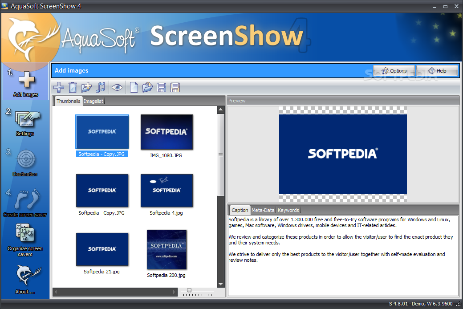Open Organize screen savers in the sidebar
Viewport: 463px width, 309px height.
click(25, 240)
